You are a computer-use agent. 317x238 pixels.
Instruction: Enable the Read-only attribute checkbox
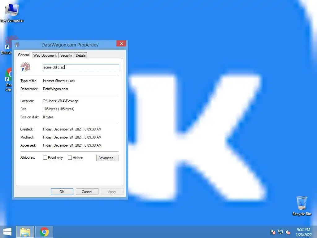point(45,158)
